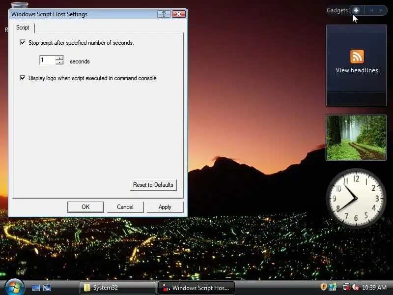Close the Windows Script Host Settings dialog
This screenshot has height=295, width=393.
[x=179, y=14]
